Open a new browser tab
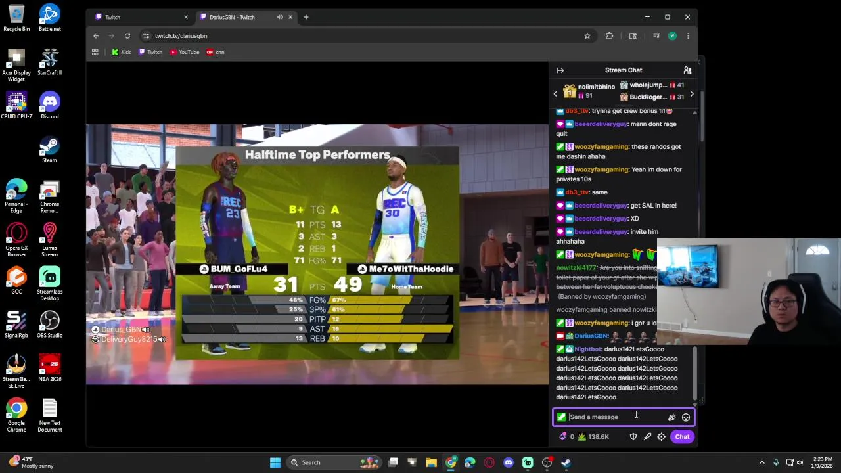Image resolution: width=841 pixels, height=473 pixels. [x=306, y=17]
